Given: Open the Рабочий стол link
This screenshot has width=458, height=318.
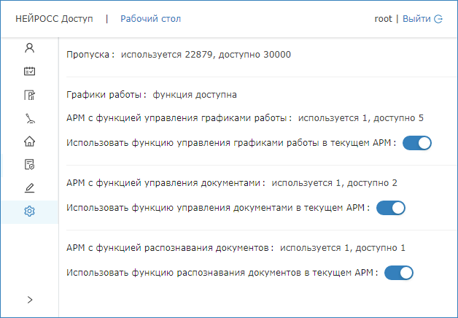Looking at the screenshot, I should pos(150,19).
